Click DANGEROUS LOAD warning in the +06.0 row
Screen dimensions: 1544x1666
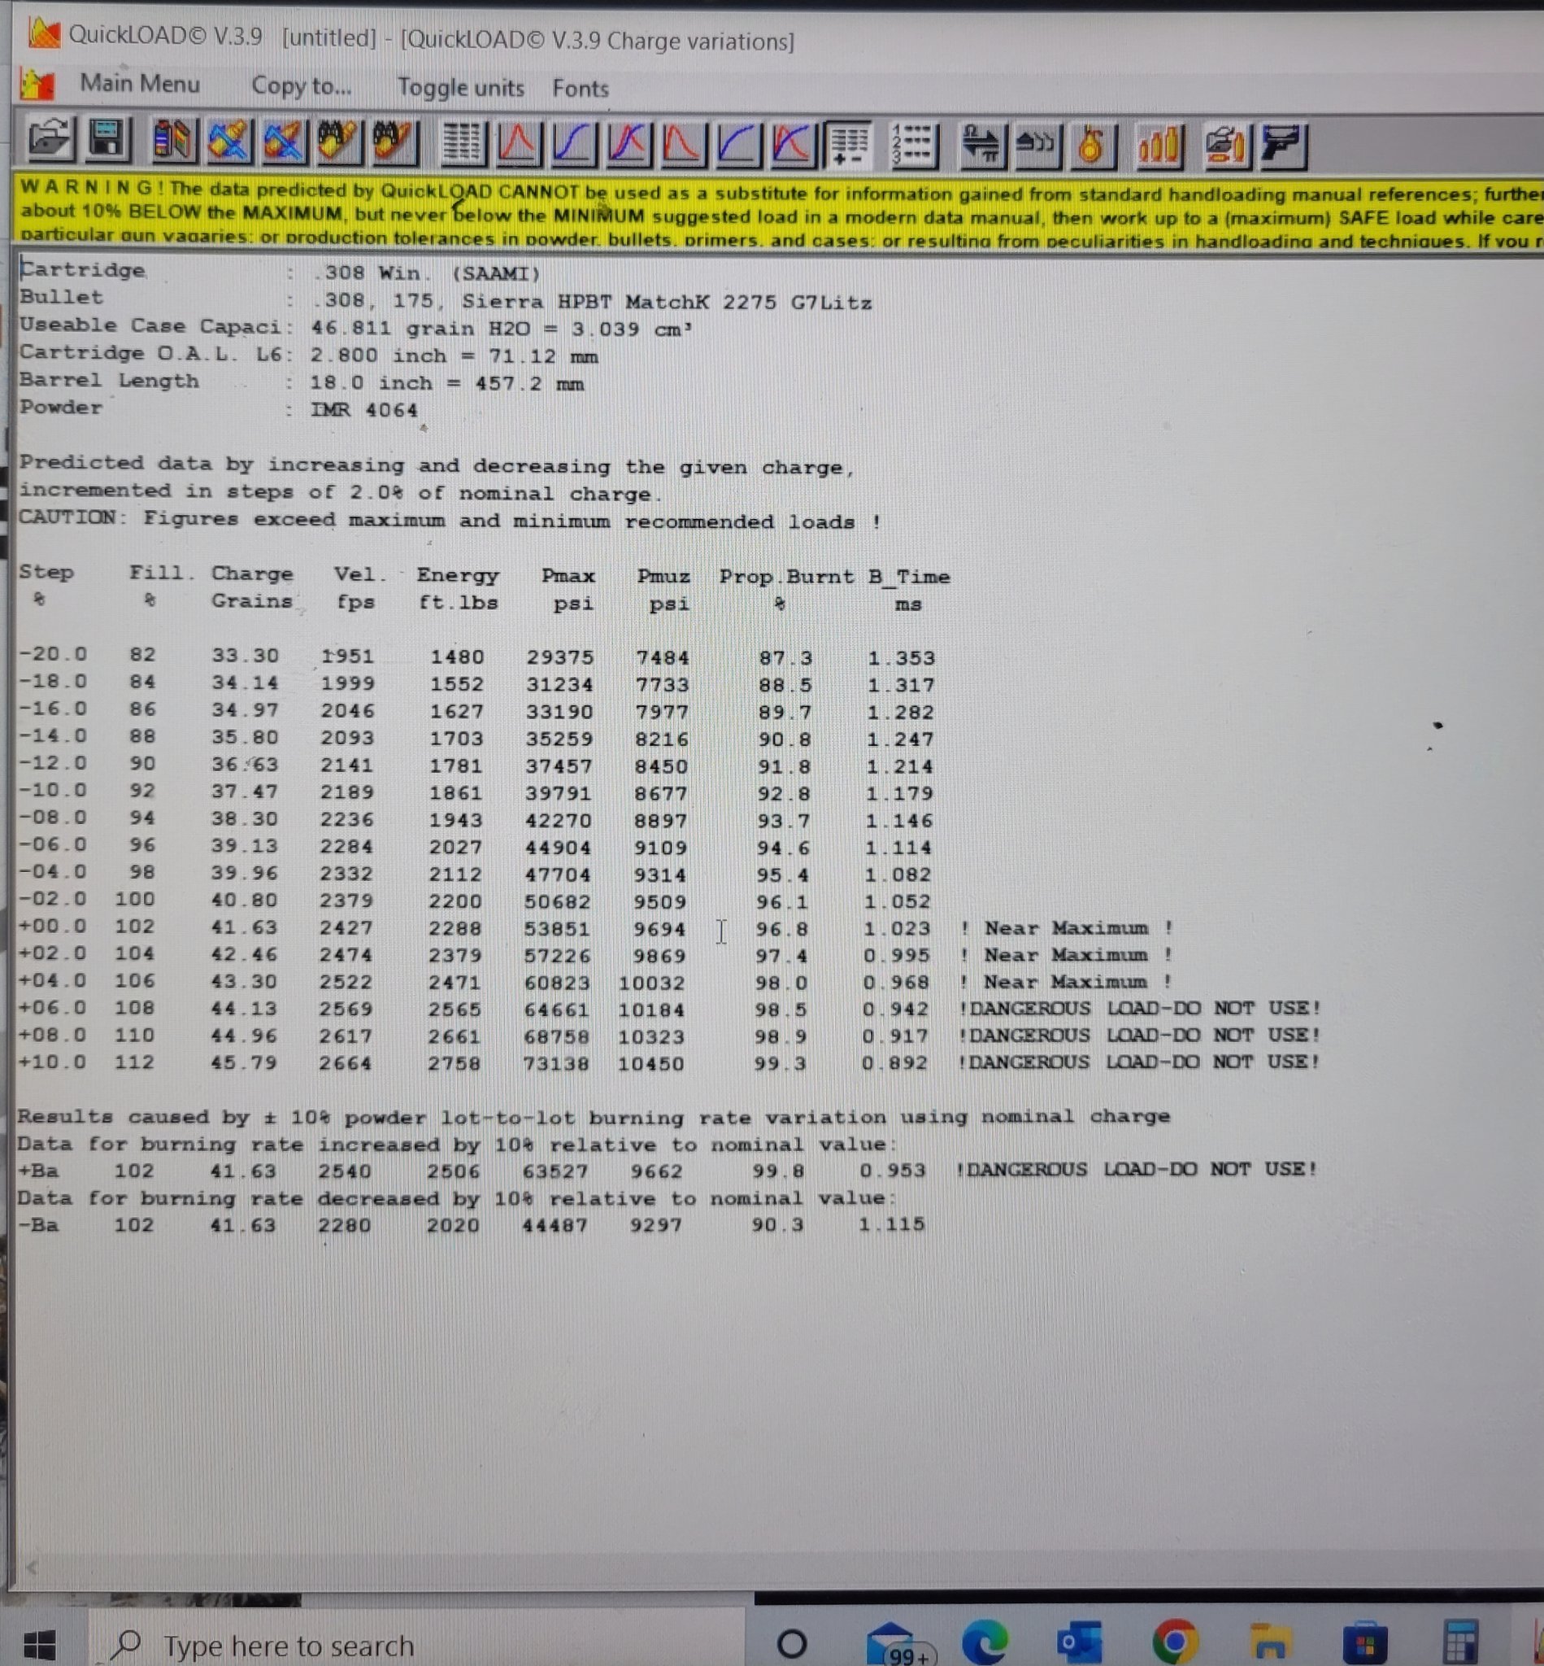pyautogui.click(x=1140, y=1008)
